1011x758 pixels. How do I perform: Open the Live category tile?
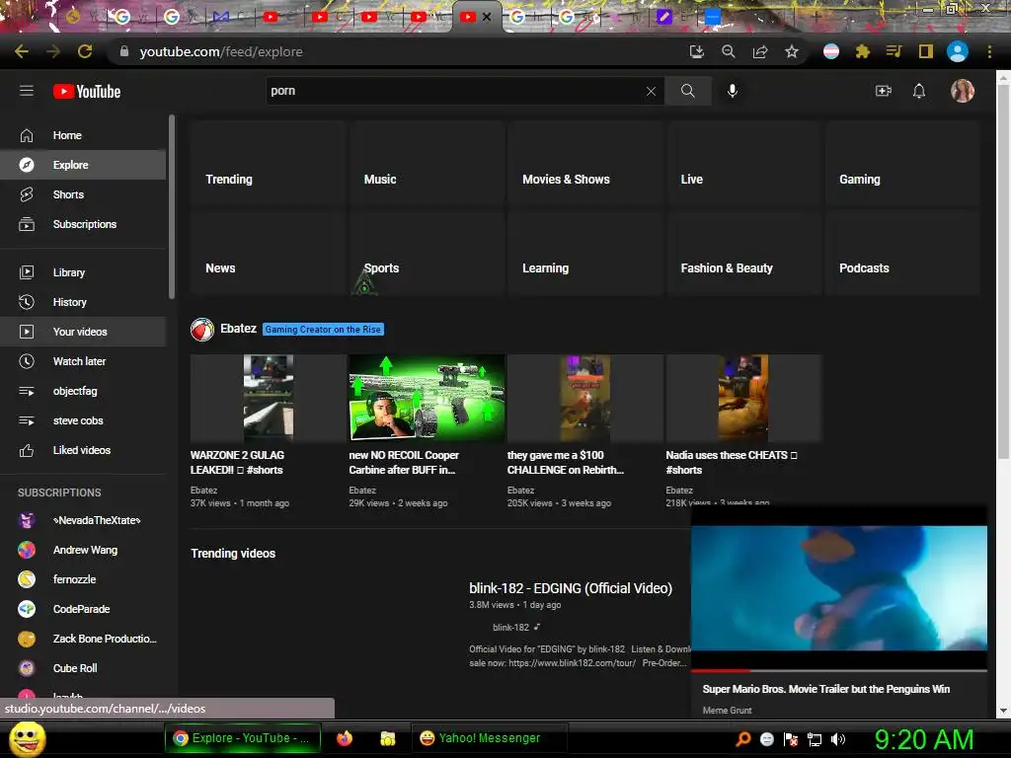[x=744, y=164]
